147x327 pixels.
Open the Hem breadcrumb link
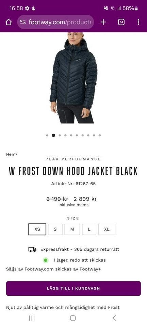point(11,154)
